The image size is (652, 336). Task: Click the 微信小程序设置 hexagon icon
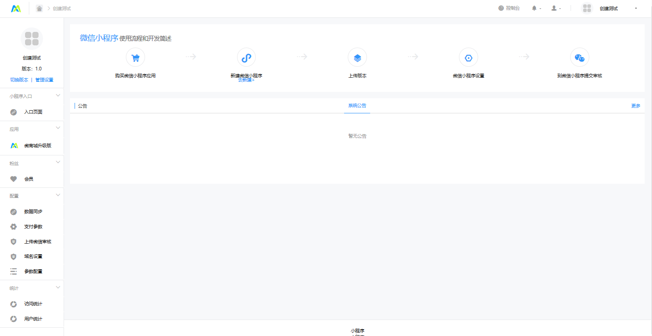click(469, 58)
